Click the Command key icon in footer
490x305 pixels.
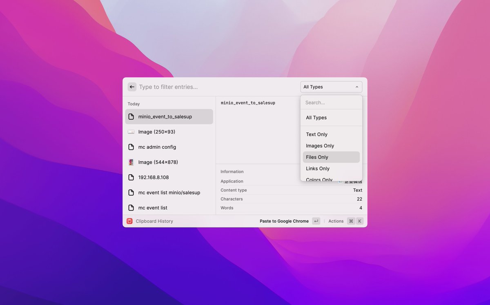(x=351, y=221)
